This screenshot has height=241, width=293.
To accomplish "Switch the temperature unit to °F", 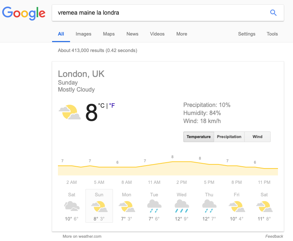I will (x=112, y=105).
